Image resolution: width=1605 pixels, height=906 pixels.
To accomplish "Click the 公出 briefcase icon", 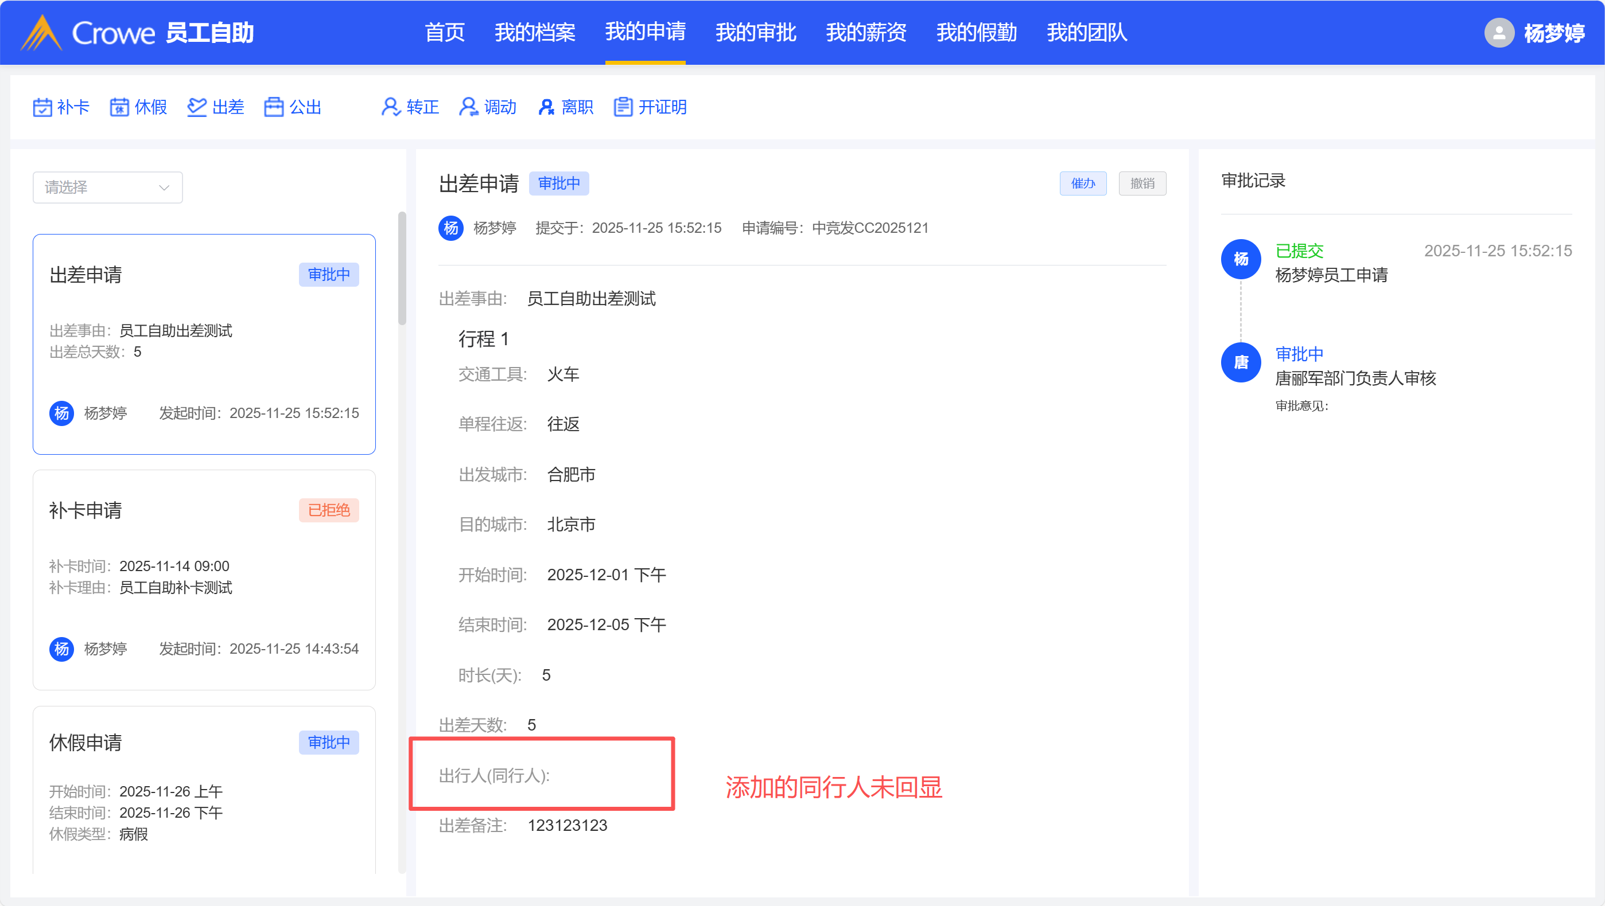I will point(274,107).
